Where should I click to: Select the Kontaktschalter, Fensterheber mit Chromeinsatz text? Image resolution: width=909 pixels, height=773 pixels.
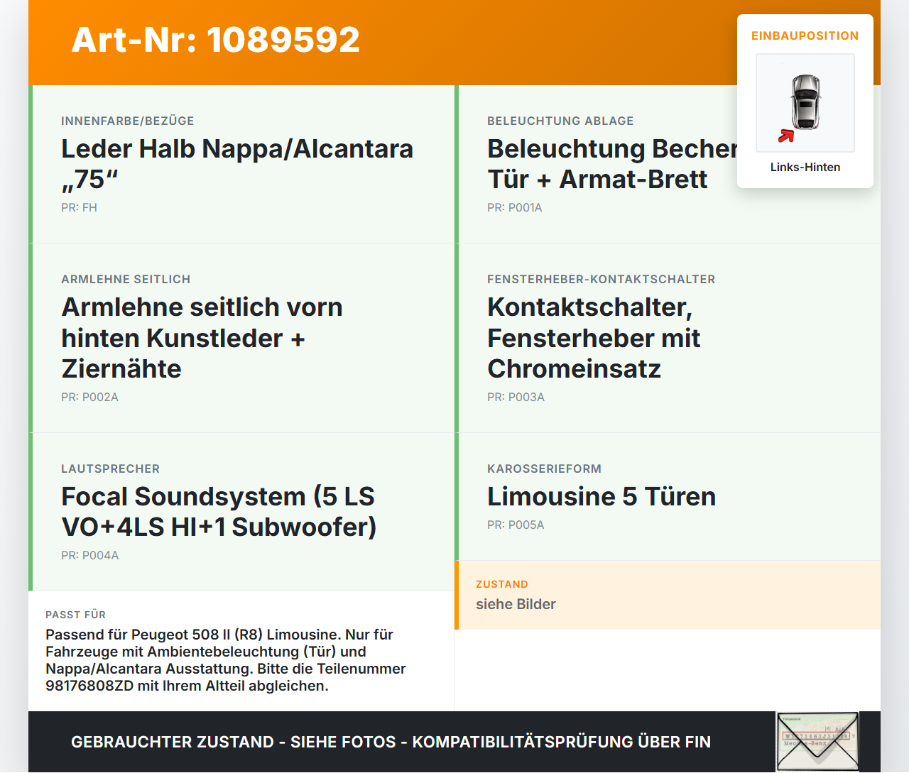594,338
